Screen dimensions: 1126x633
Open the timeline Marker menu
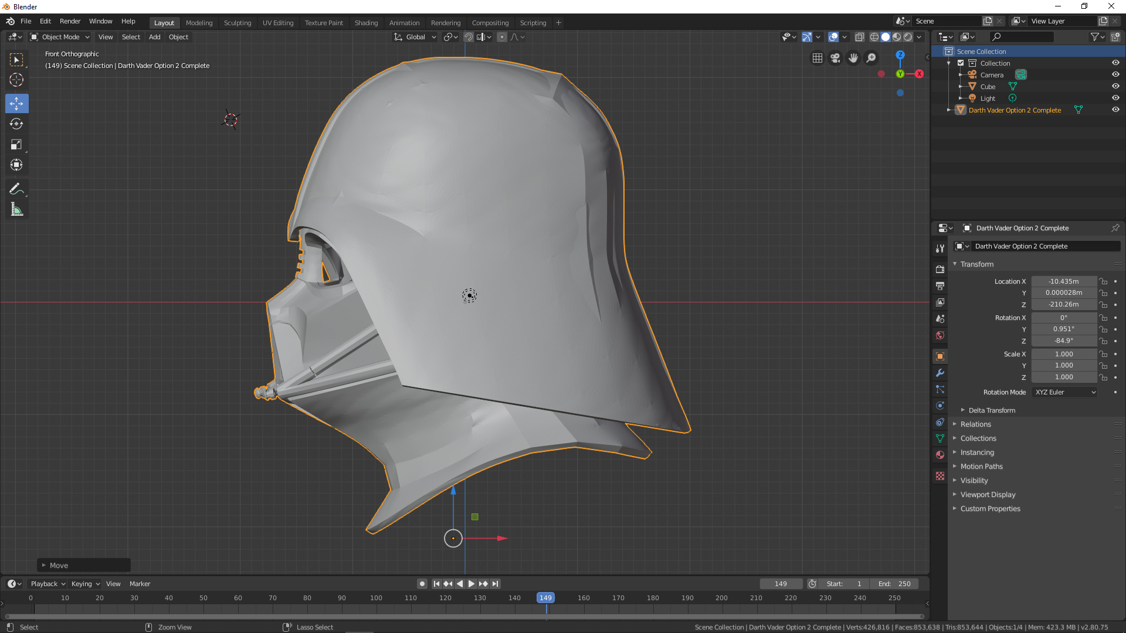click(140, 584)
